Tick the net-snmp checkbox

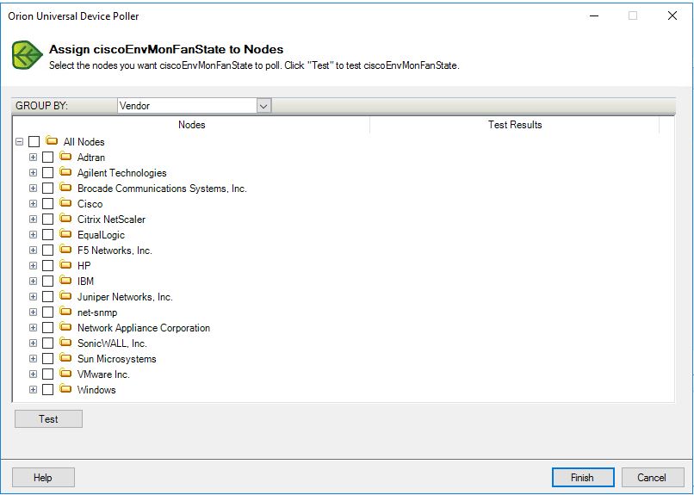[x=48, y=312]
